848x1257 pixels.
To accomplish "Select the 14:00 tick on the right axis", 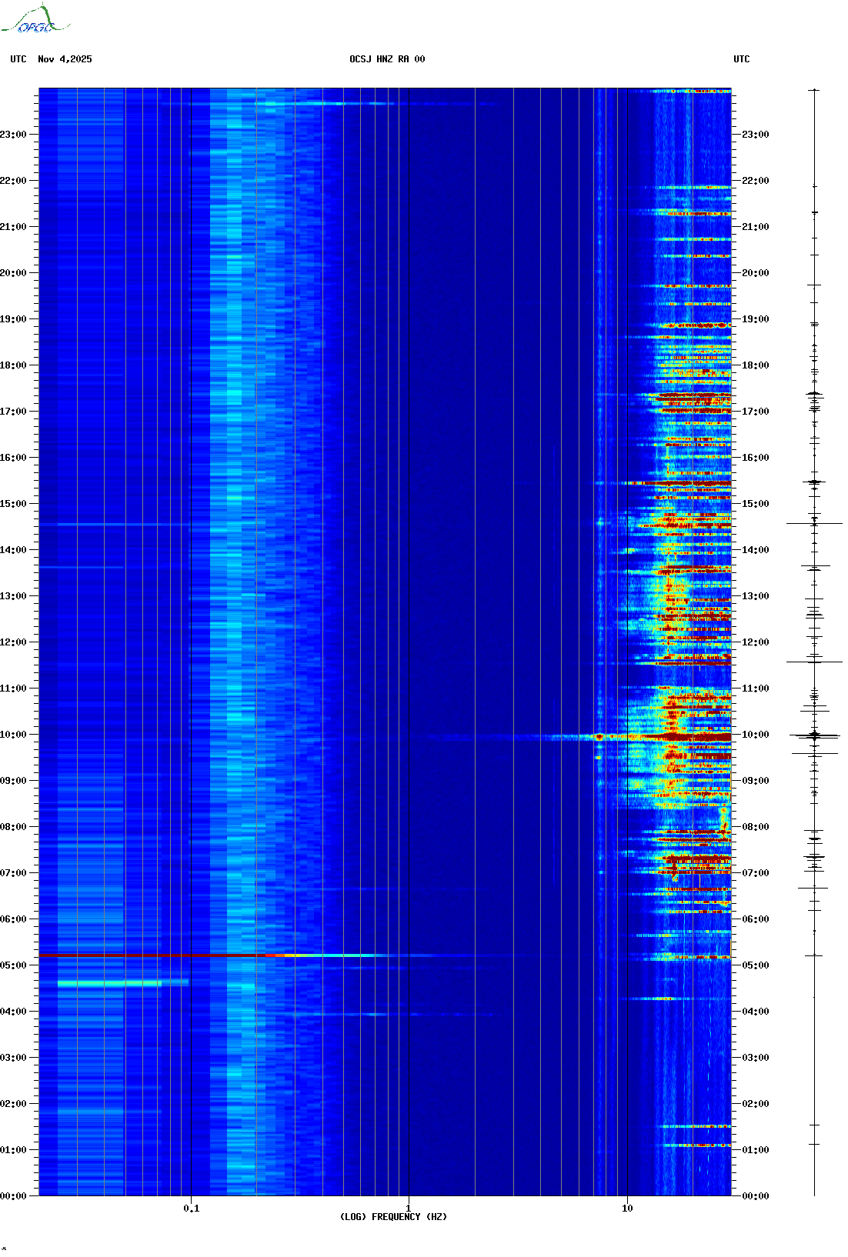I will point(754,550).
